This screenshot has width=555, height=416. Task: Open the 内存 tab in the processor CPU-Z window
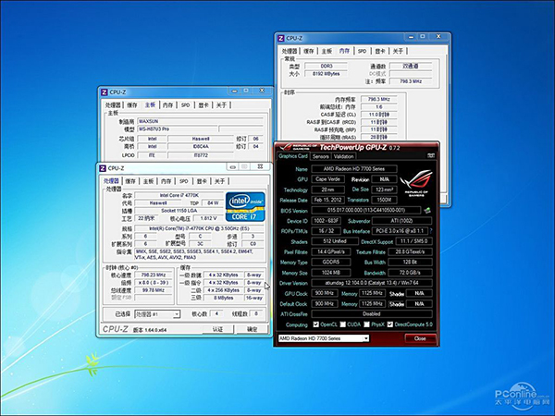(166, 181)
